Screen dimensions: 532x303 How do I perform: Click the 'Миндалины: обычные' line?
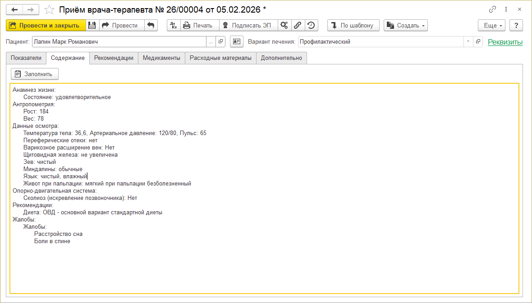tap(53, 169)
